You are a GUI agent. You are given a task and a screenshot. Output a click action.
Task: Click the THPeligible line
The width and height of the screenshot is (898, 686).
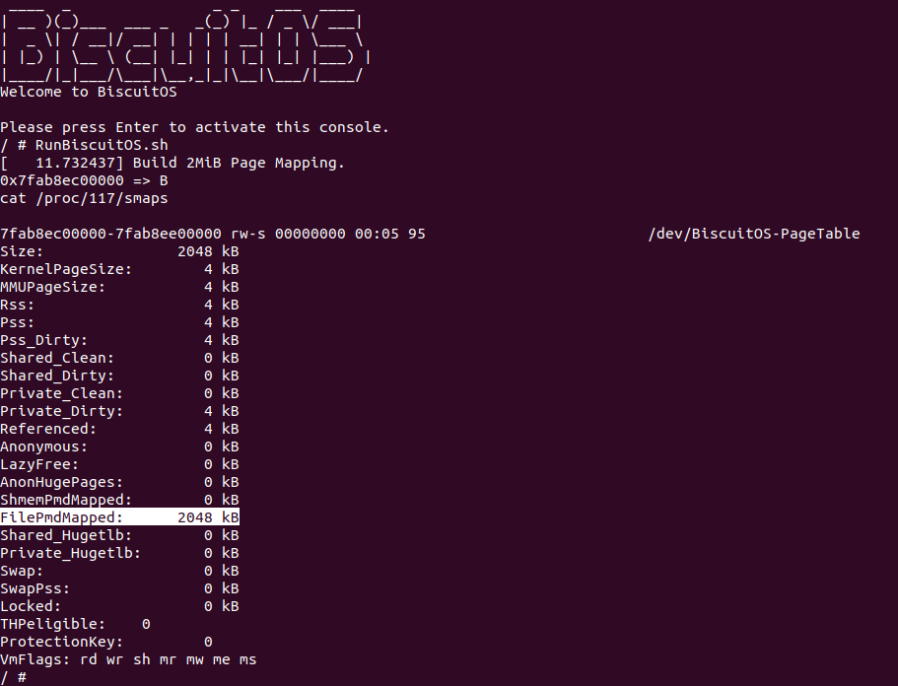(75, 624)
